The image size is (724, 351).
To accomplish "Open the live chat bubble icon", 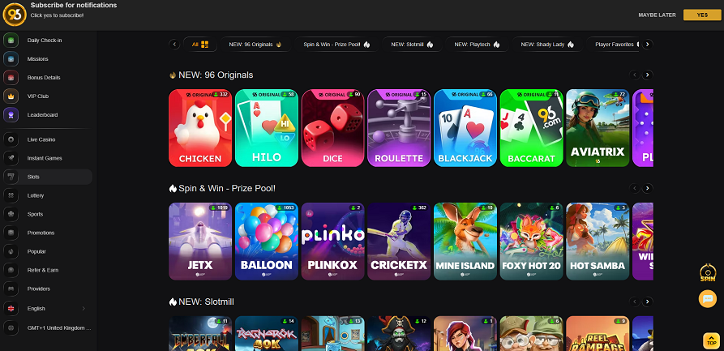I will (x=707, y=299).
